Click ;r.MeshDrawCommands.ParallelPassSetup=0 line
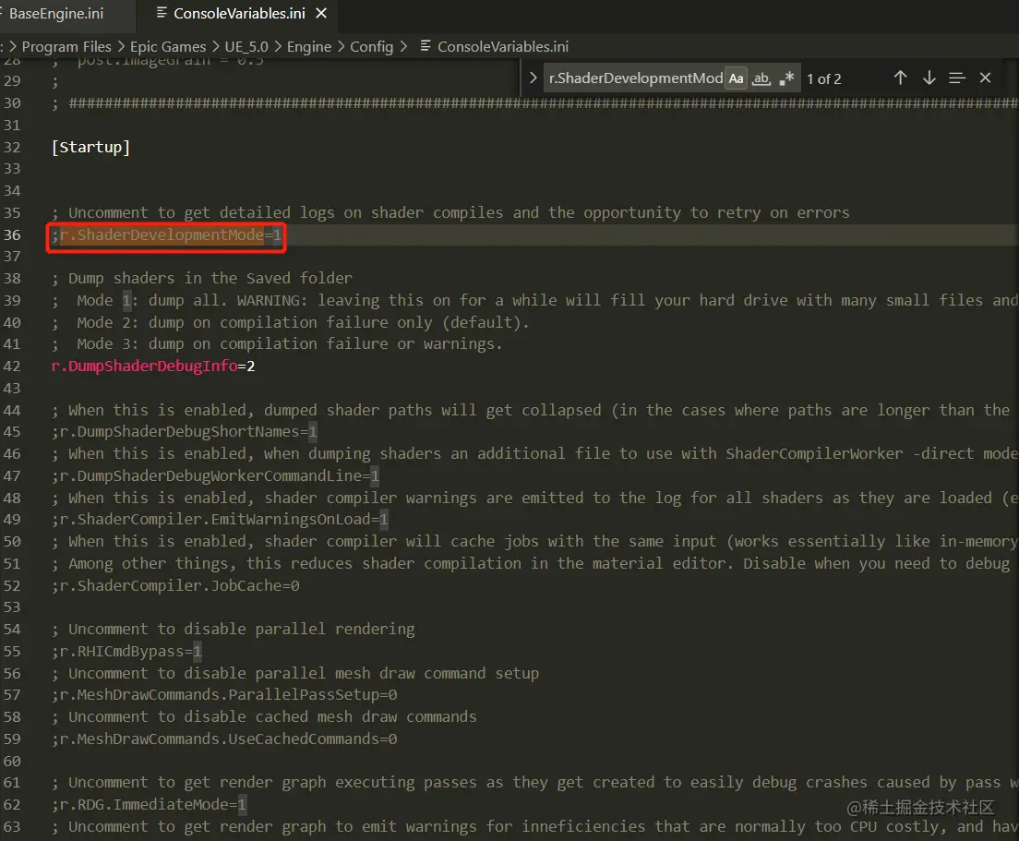1019x841 pixels. click(x=224, y=695)
